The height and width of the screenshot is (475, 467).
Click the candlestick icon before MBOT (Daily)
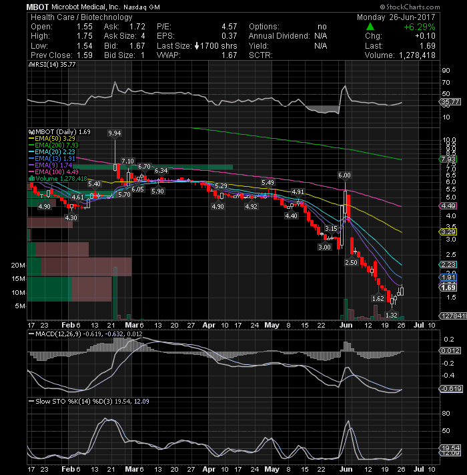click(31, 132)
